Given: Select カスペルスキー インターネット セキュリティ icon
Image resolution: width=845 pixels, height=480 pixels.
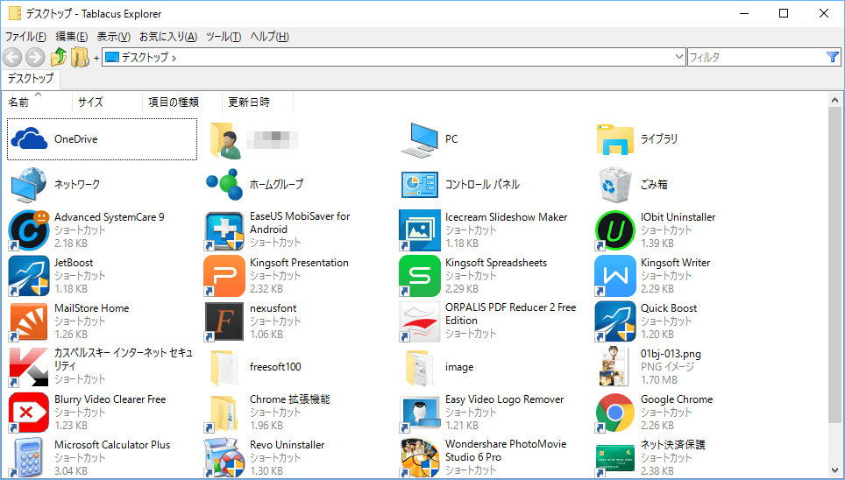Looking at the screenshot, I should pyautogui.click(x=29, y=367).
